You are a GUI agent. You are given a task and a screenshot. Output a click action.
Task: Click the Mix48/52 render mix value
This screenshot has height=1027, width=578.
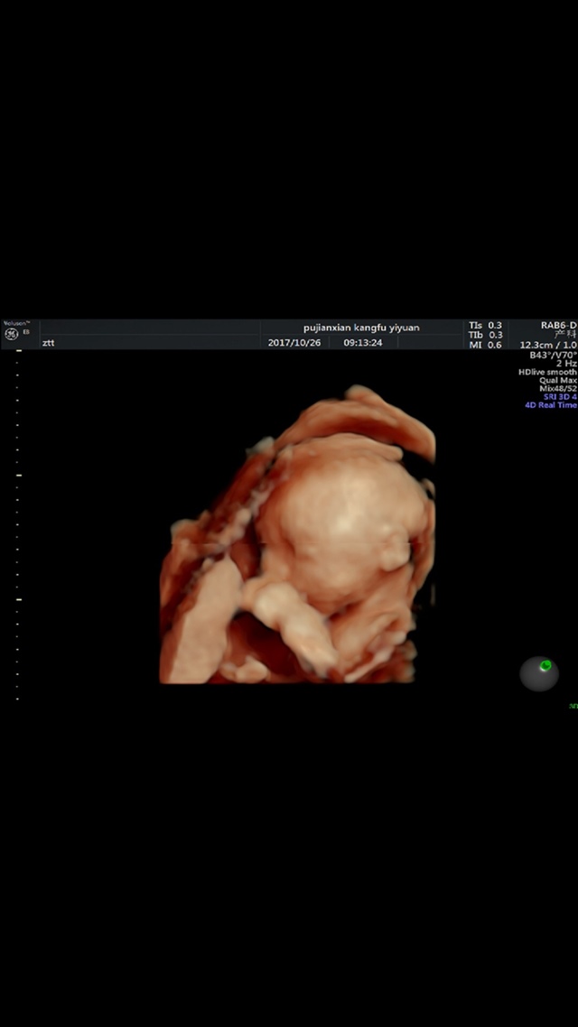click(x=557, y=388)
